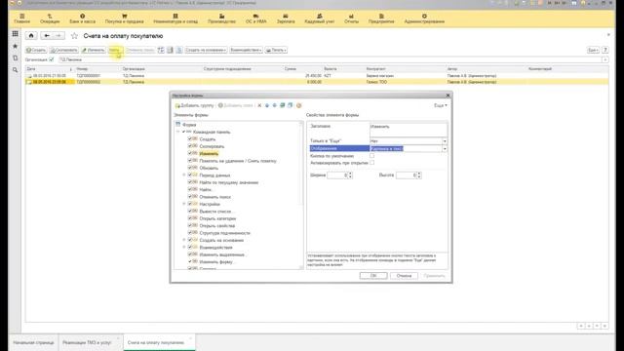Click the green expand-all icon in dialog toolbar

(283, 105)
